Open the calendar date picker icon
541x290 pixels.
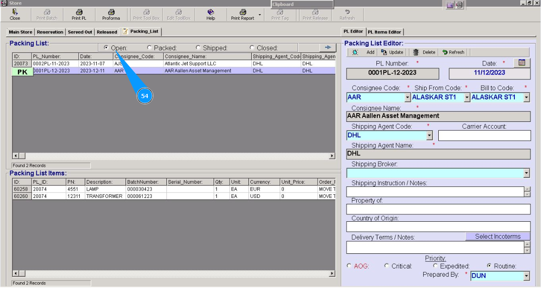tap(522, 63)
